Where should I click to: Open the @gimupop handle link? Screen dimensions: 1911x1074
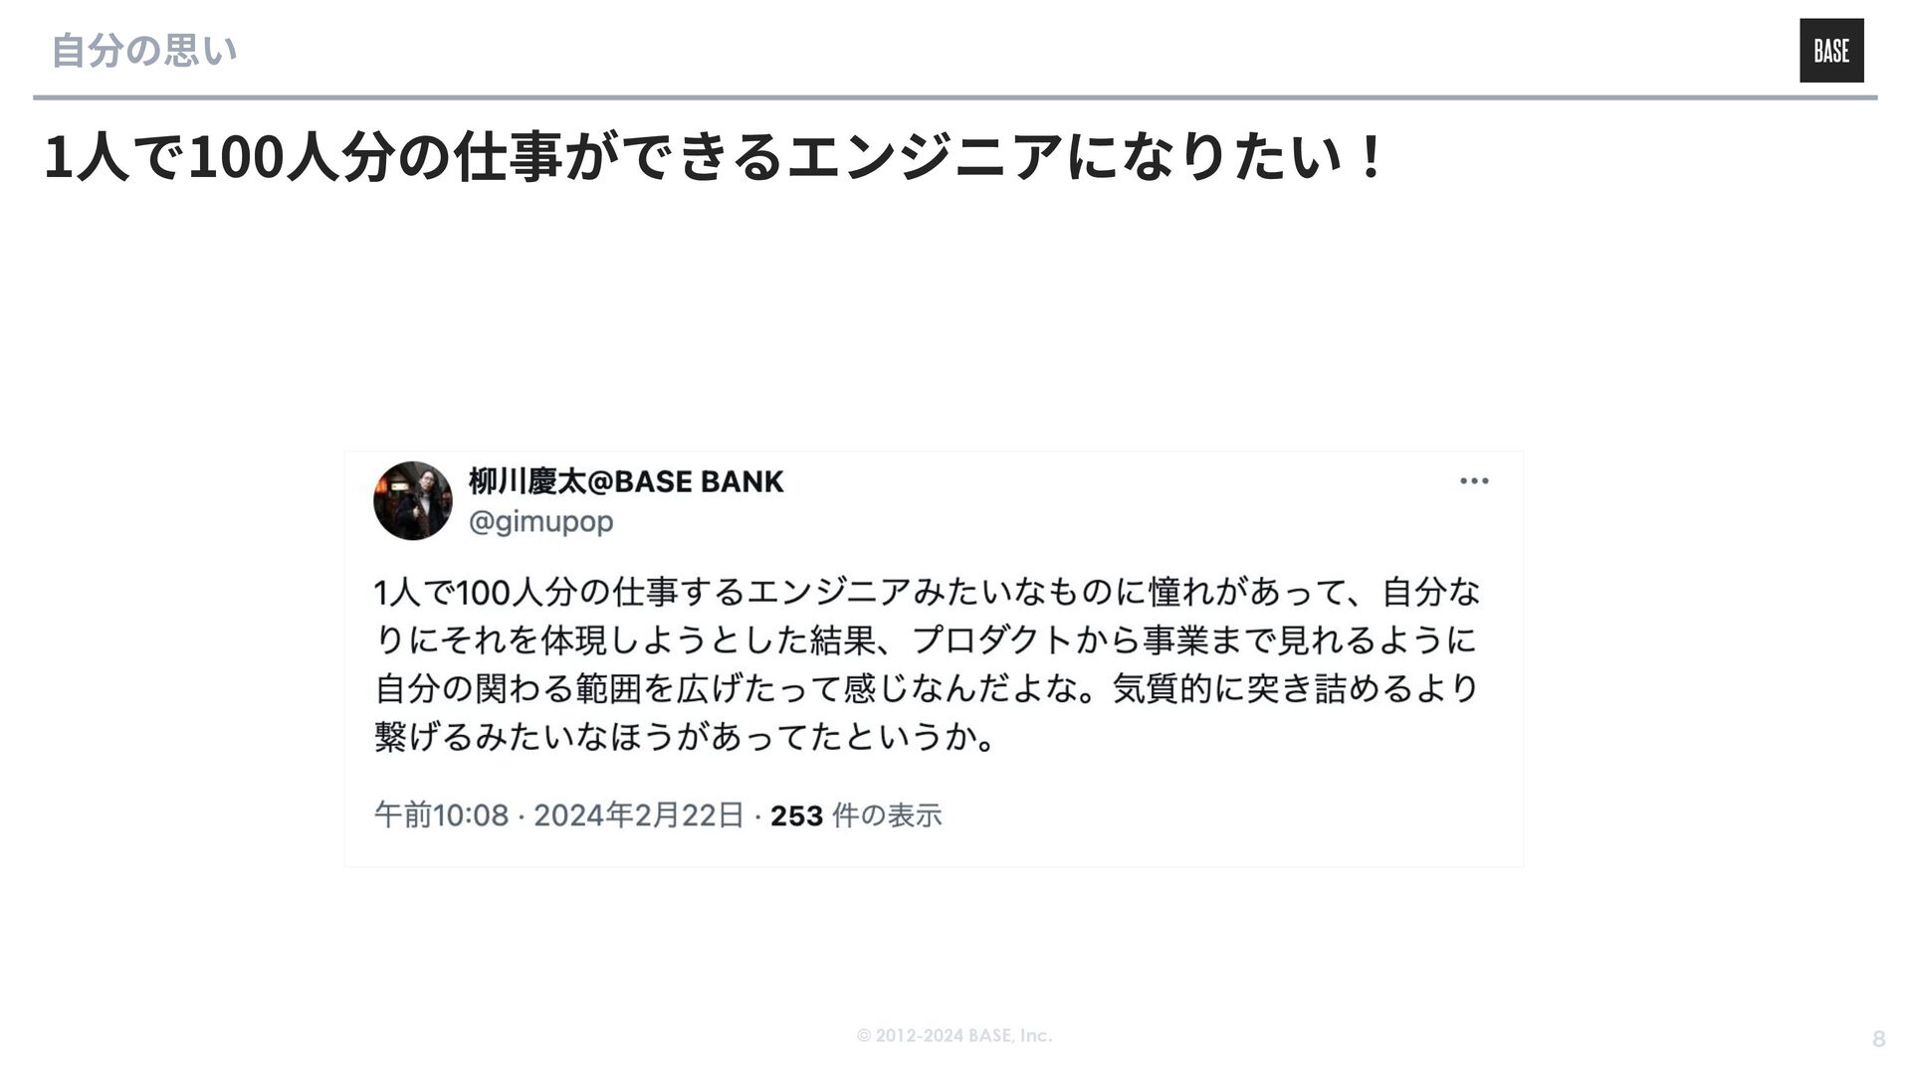pyautogui.click(x=540, y=521)
